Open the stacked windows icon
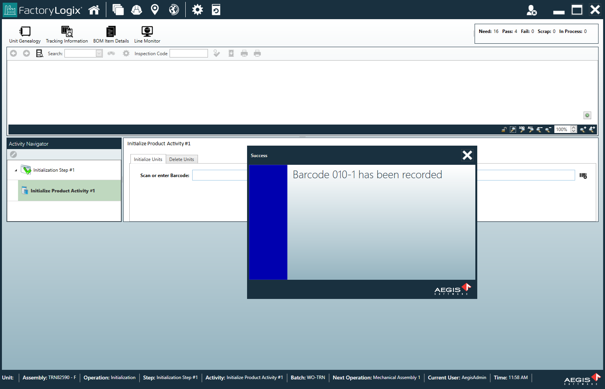The height and width of the screenshot is (389, 605). (x=118, y=10)
